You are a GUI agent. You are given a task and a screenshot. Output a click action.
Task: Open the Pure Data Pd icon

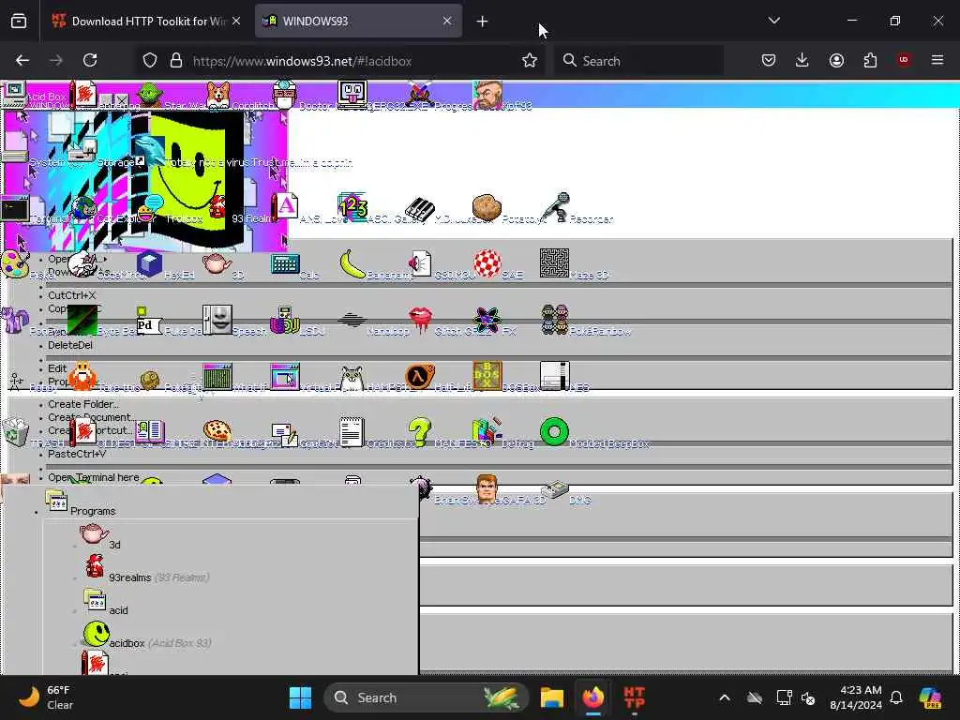tap(149, 321)
